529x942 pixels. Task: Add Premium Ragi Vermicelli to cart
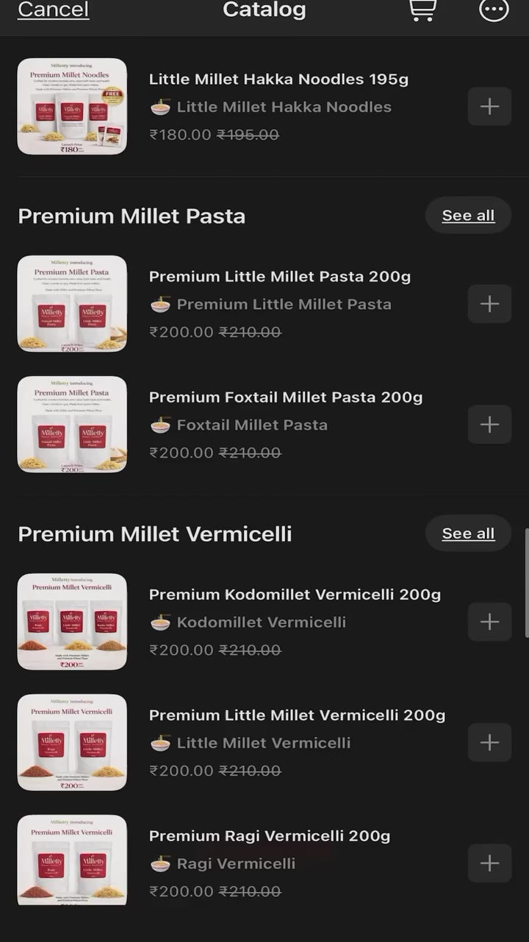pyautogui.click(x=489, y=863)
